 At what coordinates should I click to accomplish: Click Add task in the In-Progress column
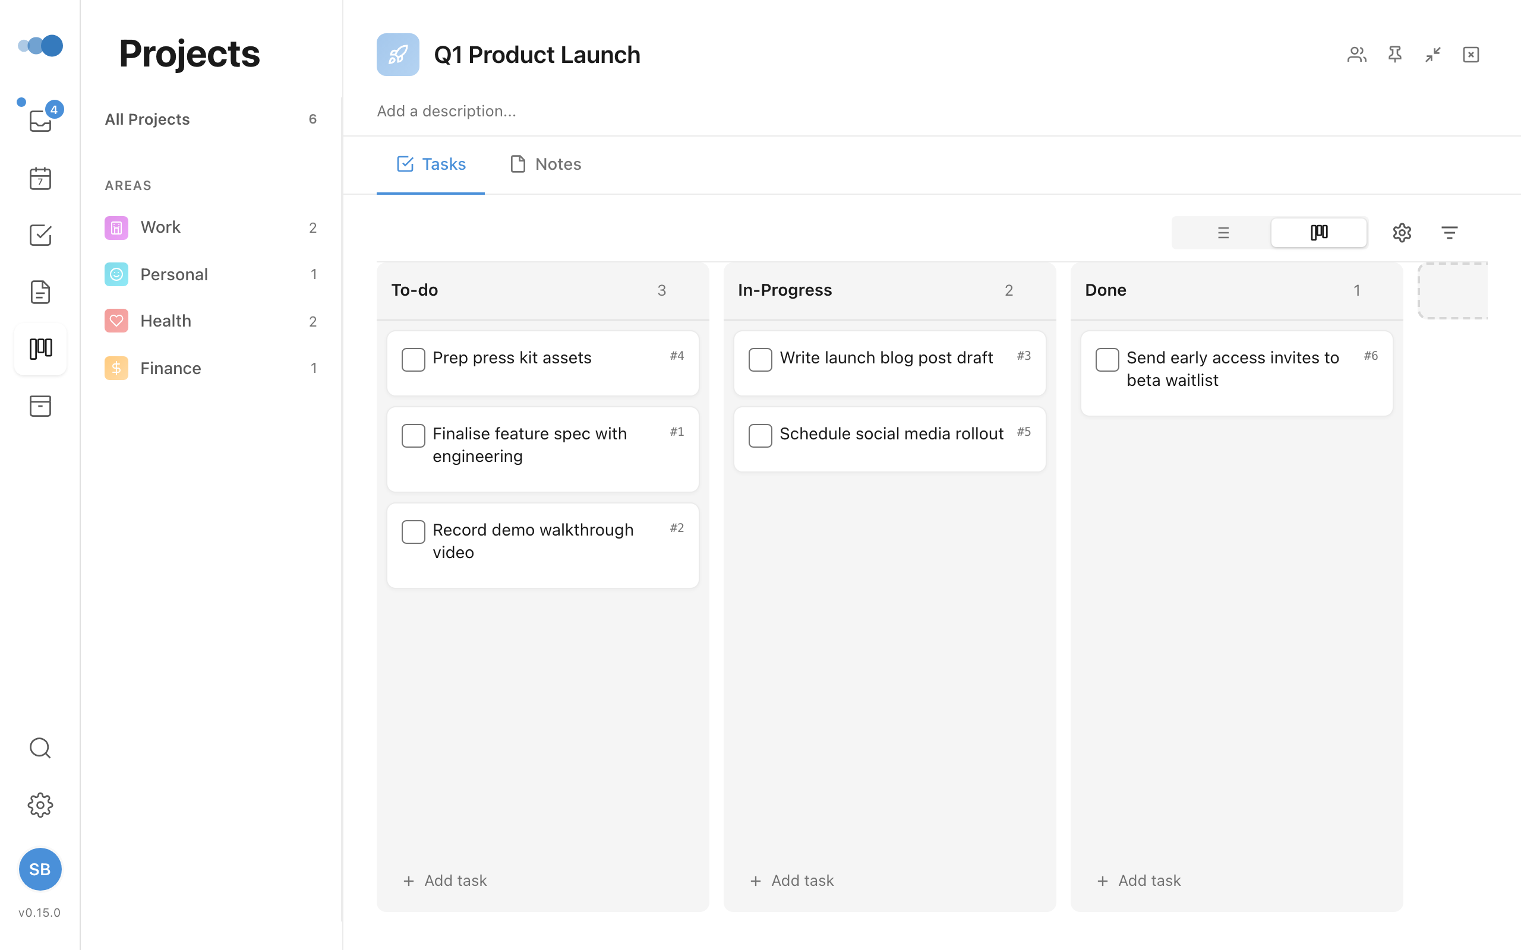click(x=791, y=881)
